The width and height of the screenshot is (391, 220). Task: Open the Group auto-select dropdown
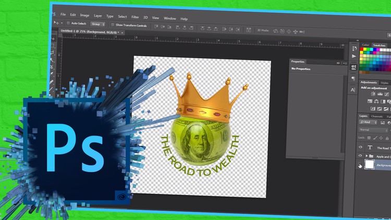click(98, 24)
